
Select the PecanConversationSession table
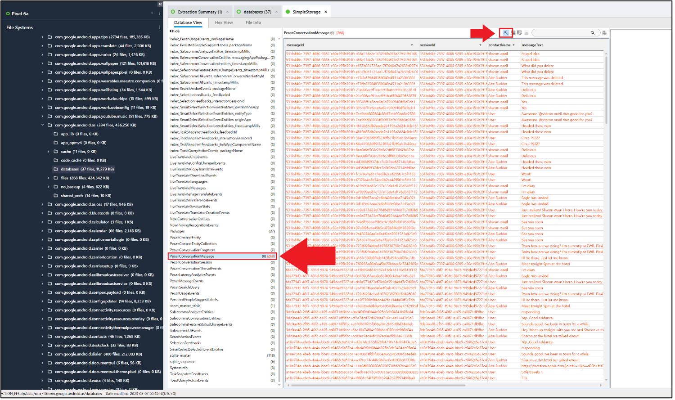click(191, 262)
